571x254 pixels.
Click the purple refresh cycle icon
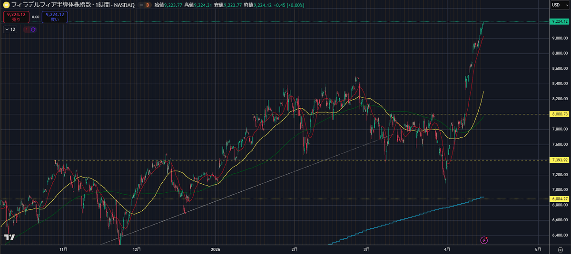click(33, 29)
